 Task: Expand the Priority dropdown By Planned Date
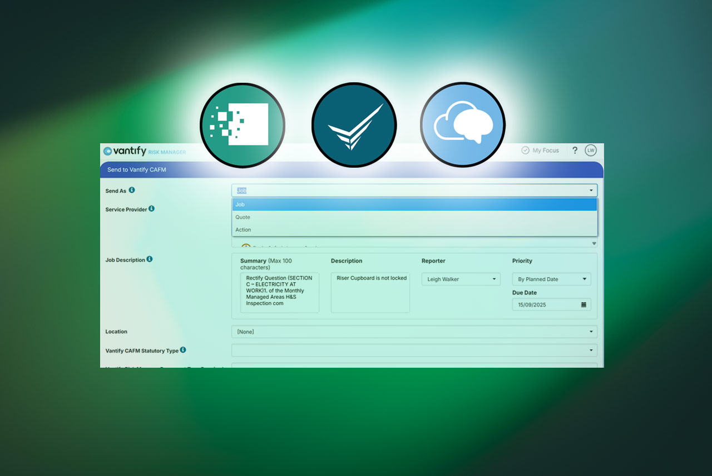pos(551,279)
